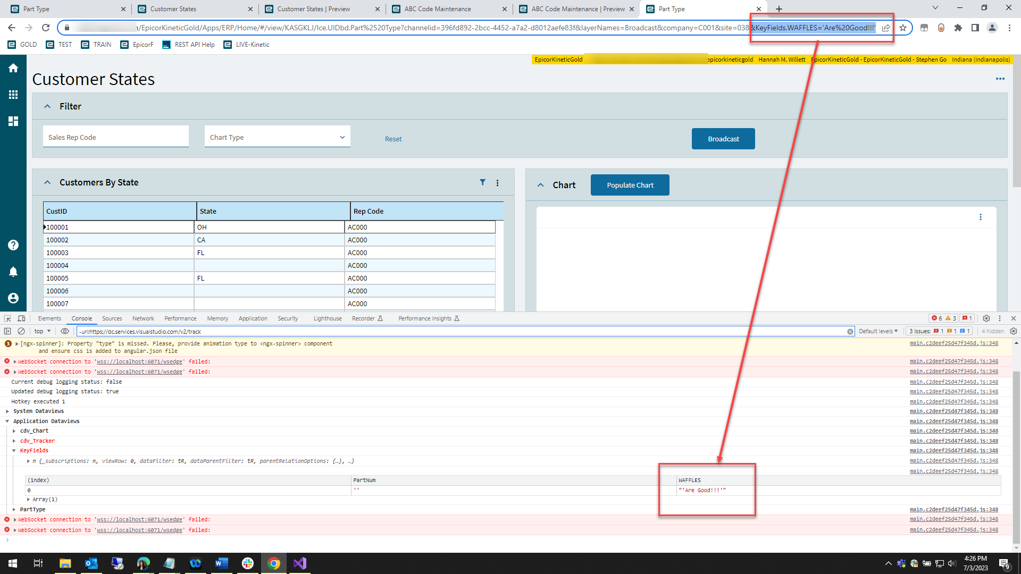Click the Populate Chart button

pos(630,184)
